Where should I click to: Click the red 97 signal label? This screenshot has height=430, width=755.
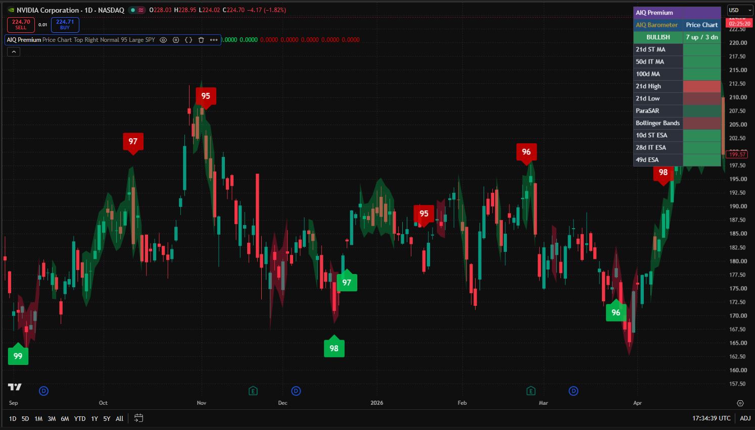tap(133, 142)
